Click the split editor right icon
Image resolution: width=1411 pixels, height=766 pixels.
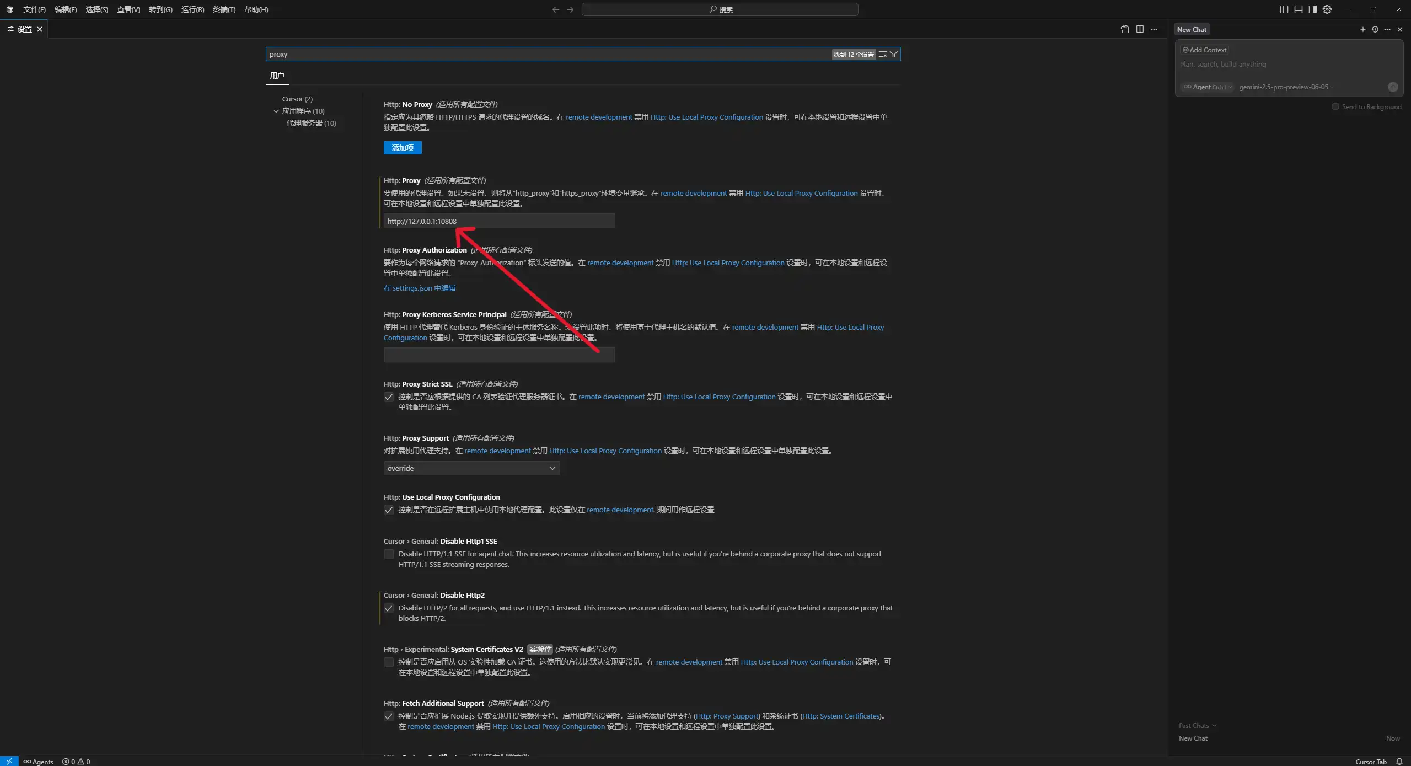[1140, 29]
